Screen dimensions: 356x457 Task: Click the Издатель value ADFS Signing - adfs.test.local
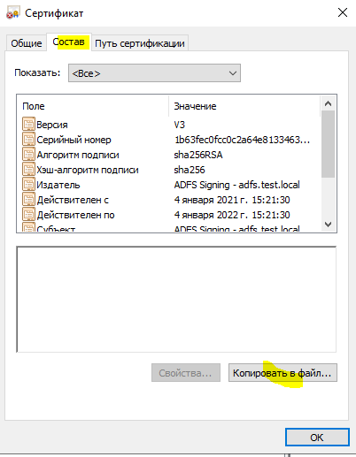(236, 185)
